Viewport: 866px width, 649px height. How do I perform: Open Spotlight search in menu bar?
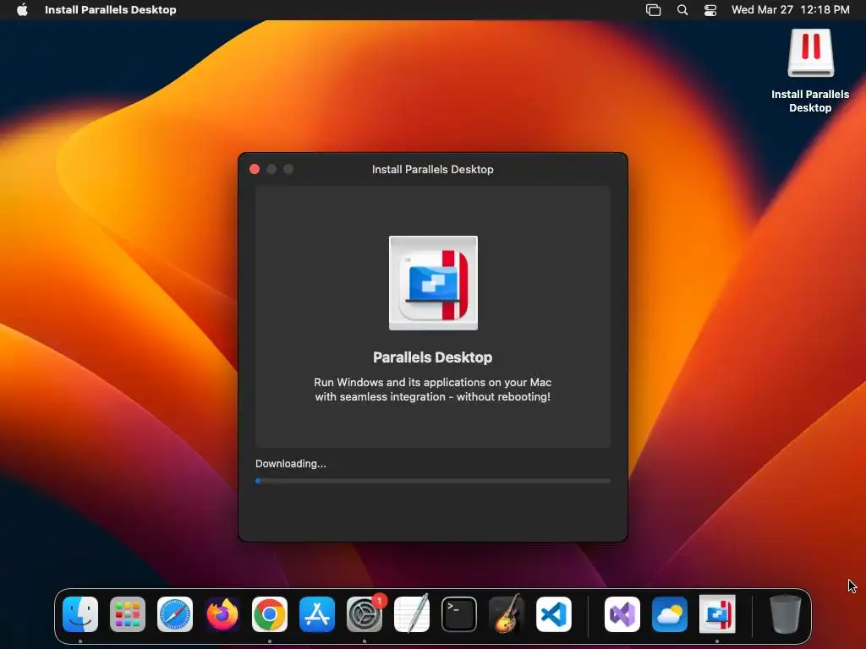point(682,10)
